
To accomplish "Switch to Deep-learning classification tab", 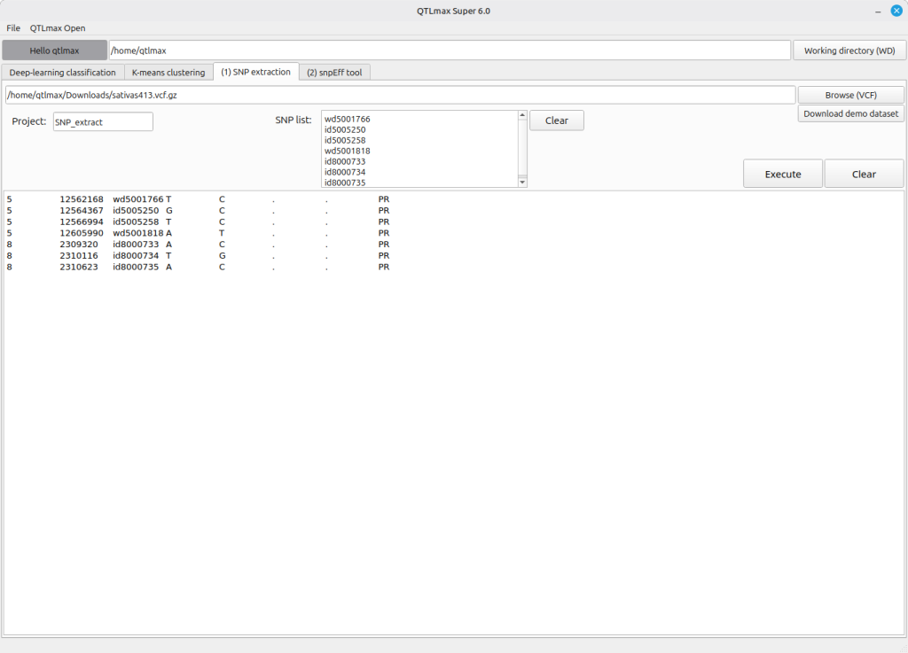I will click(62, 72).
